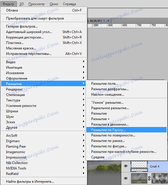This screenshot has width=168, height=185.
Task: Hide the bottom layer with eye icon
Action: tap(126, 178)
